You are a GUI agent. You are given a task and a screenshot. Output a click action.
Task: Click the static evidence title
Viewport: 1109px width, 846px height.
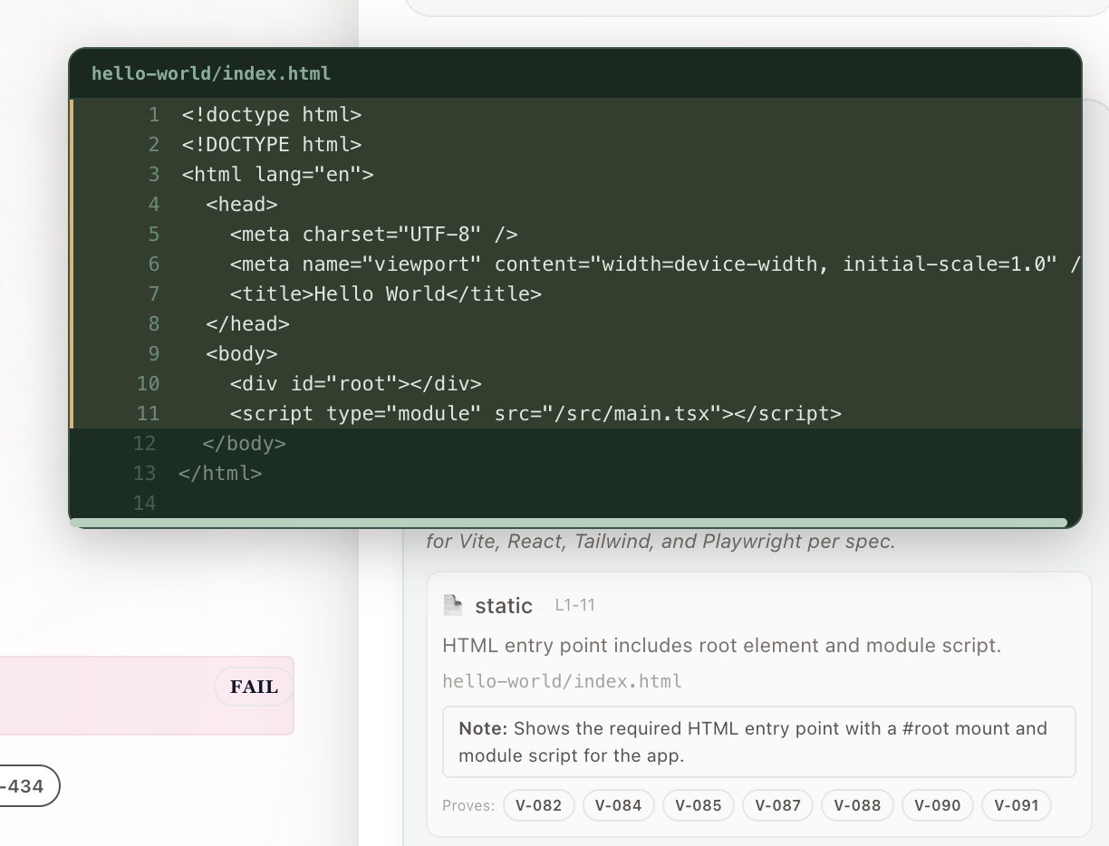(504, 606)
